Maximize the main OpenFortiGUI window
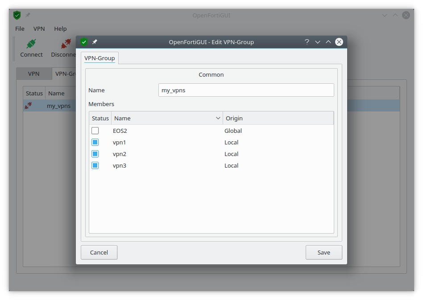Viewport: 423px width, 300px height. point(395,15)
